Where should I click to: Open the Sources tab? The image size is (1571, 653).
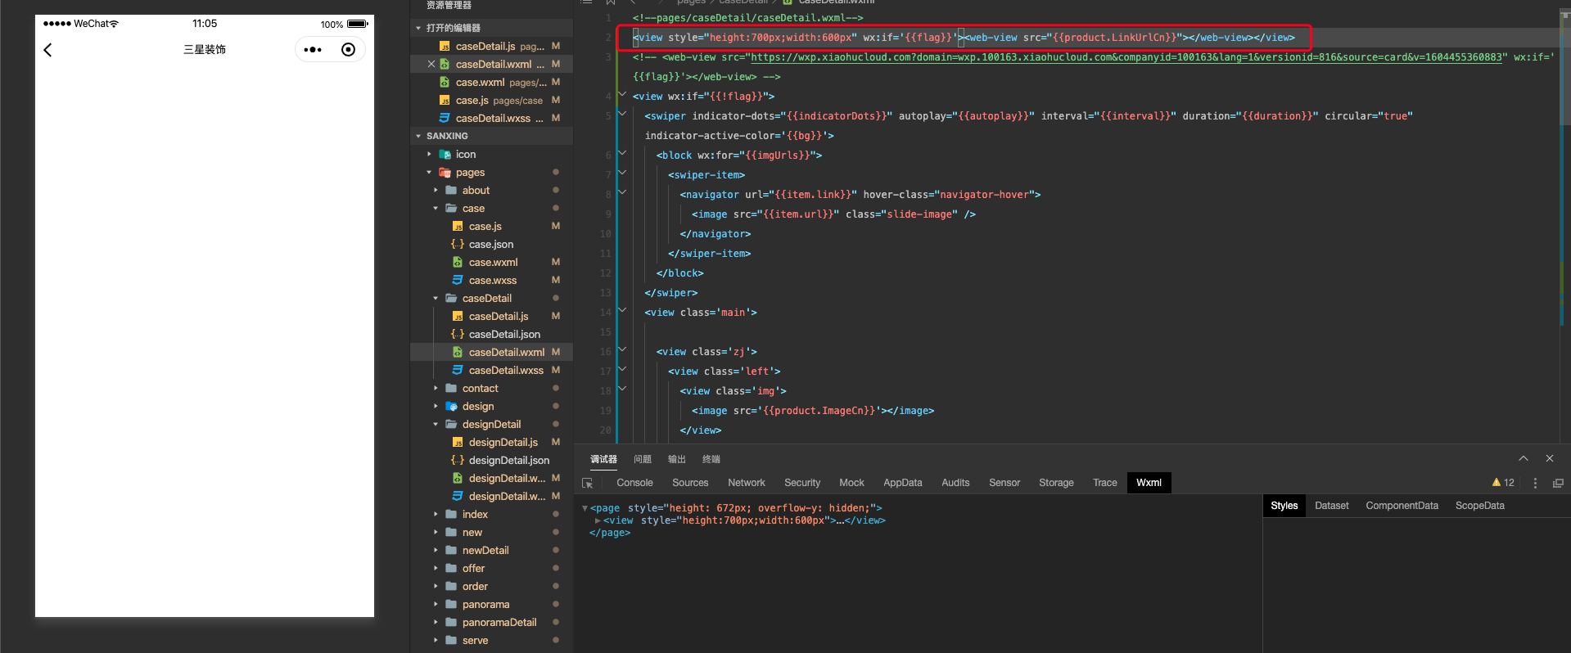point(690,483)
